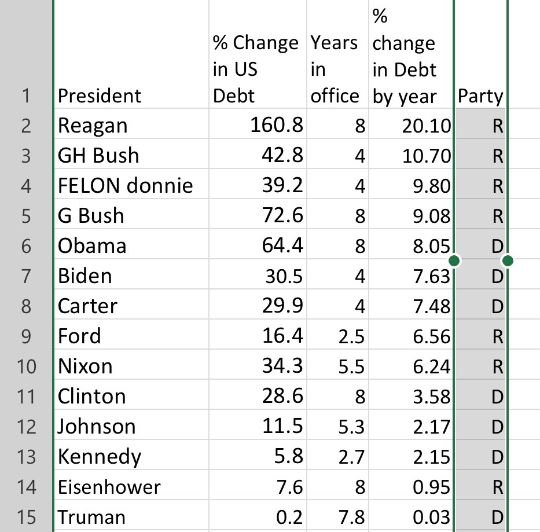Click the FELON donnie cell
Image resolution: width=540 pixels, height=532 pixels.
[125, 186]
